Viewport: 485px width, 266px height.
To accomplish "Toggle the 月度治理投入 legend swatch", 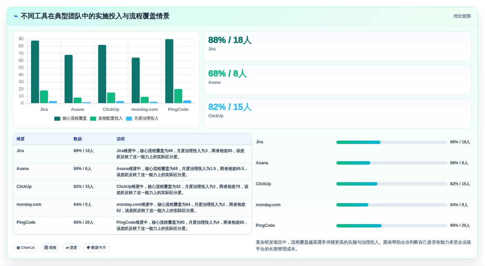I will click(x=129, y=119).
